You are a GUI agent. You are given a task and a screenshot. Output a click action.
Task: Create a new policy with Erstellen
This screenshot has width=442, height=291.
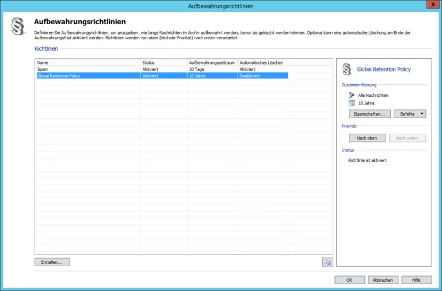click(52, 262)
